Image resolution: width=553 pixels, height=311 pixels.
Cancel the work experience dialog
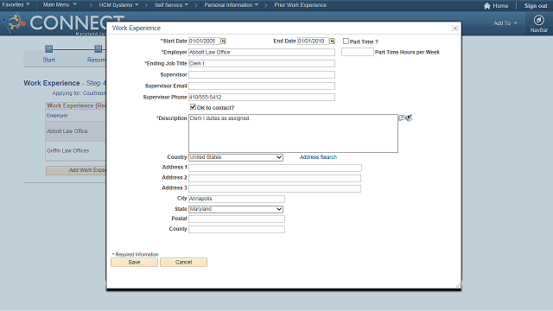[x=183, y=263]
